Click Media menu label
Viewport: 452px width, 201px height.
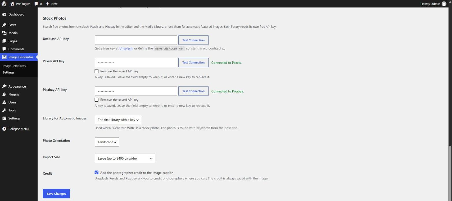[13, 33]
